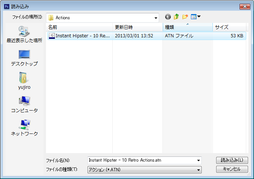Screen dimensions: 254x179
Task: Click the ATN ファイル type cell
Action: click(179, 36)
